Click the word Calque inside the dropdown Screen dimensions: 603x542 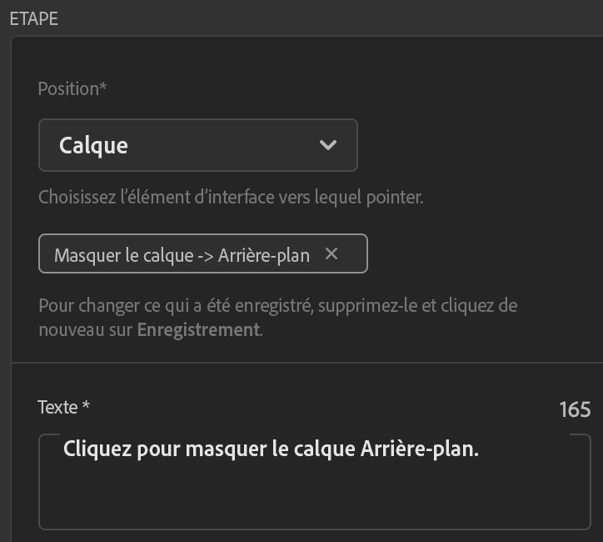coord(93,145)
